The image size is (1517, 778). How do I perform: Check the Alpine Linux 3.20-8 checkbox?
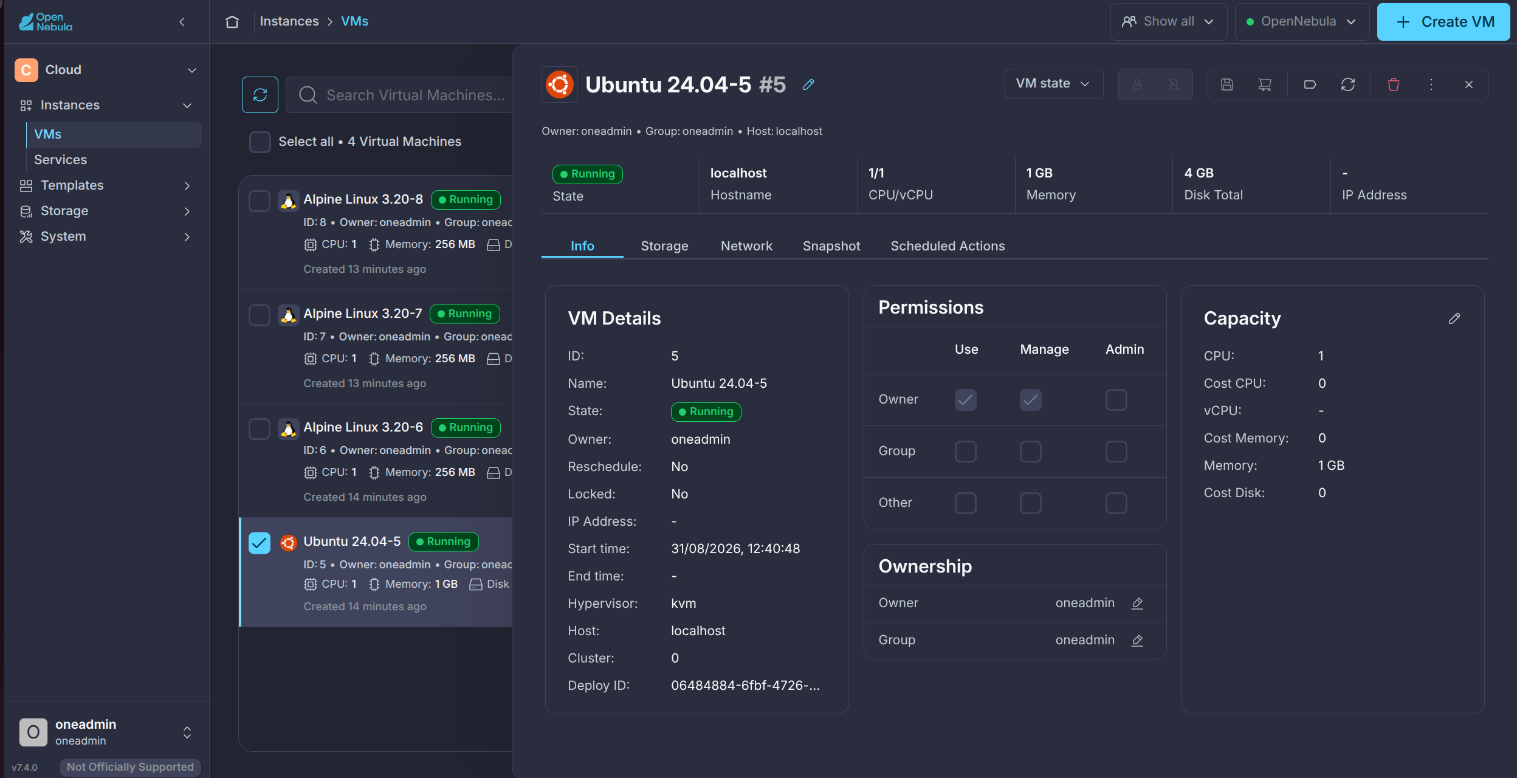click(260, 201)
